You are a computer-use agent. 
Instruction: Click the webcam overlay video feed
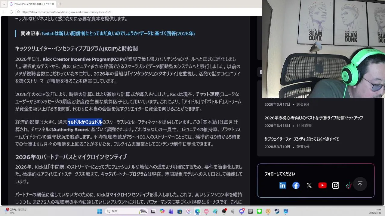point(323,49)
